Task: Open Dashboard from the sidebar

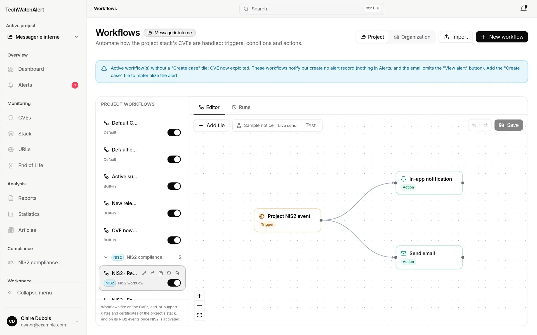Action: [43, 69]
